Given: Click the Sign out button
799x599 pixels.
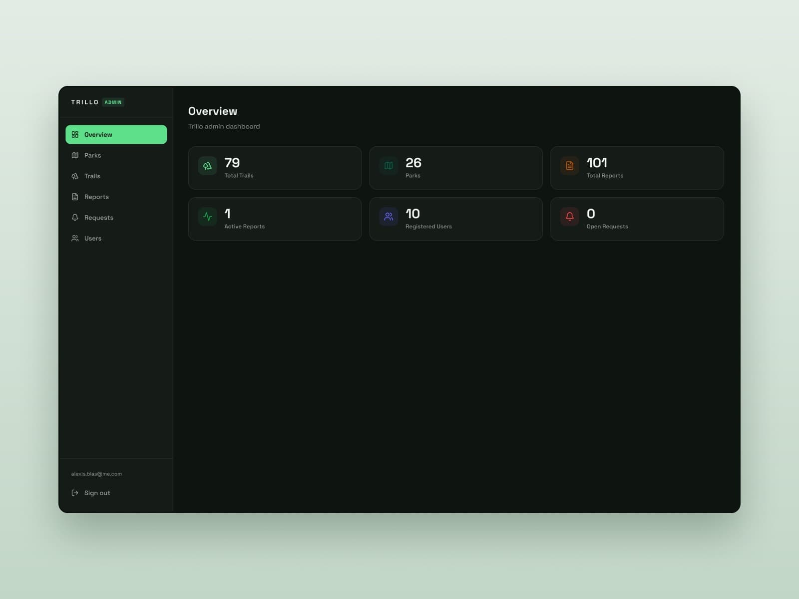Looking at the screenshot, I should pos(116,493).
